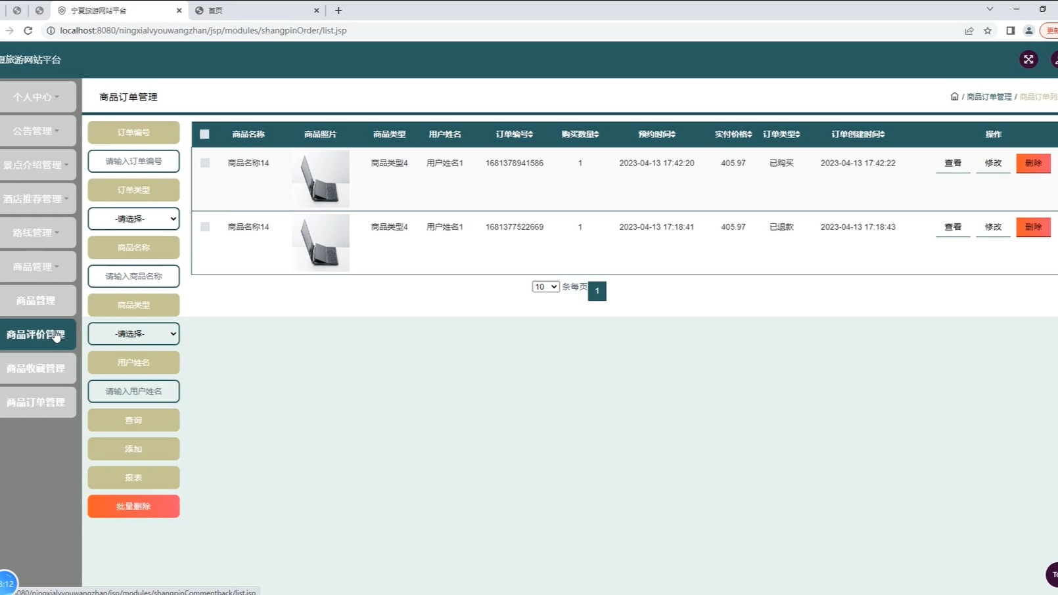This screenshot has width=1058, height=595.
Task: Expand the 公告管理 sidebar menu
Action: point(37,131)
